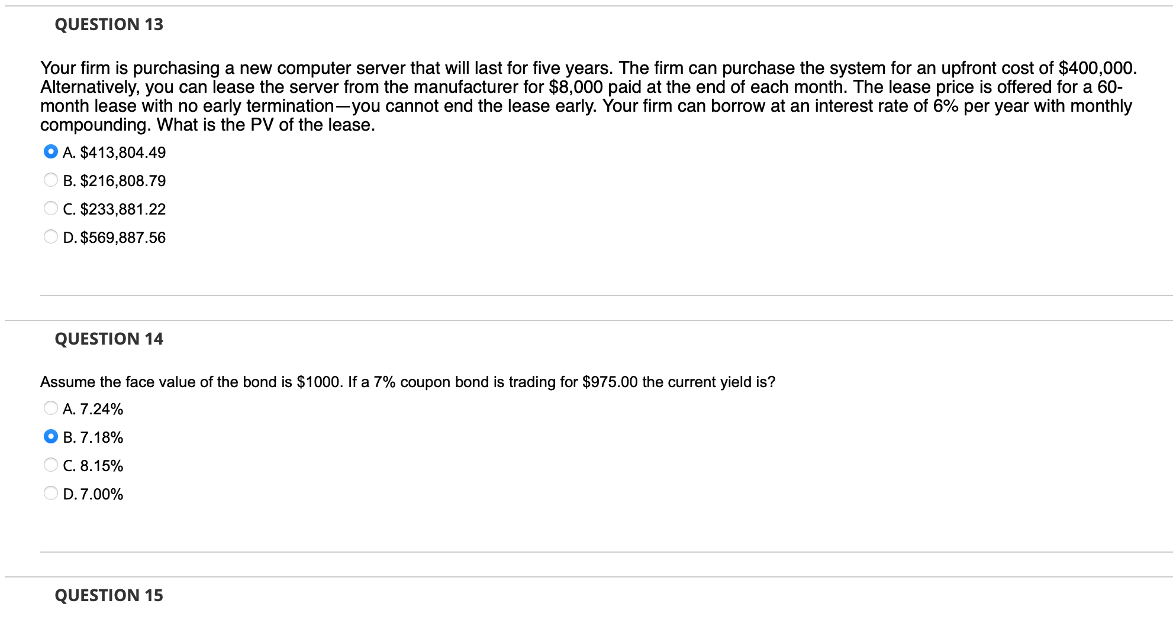Image resolution: width=1173 pixels, height=623 pixels.
Task: Click the filled radio indicator beside $413,804.49
Action: pyautogui.click(x=50, y=151)
